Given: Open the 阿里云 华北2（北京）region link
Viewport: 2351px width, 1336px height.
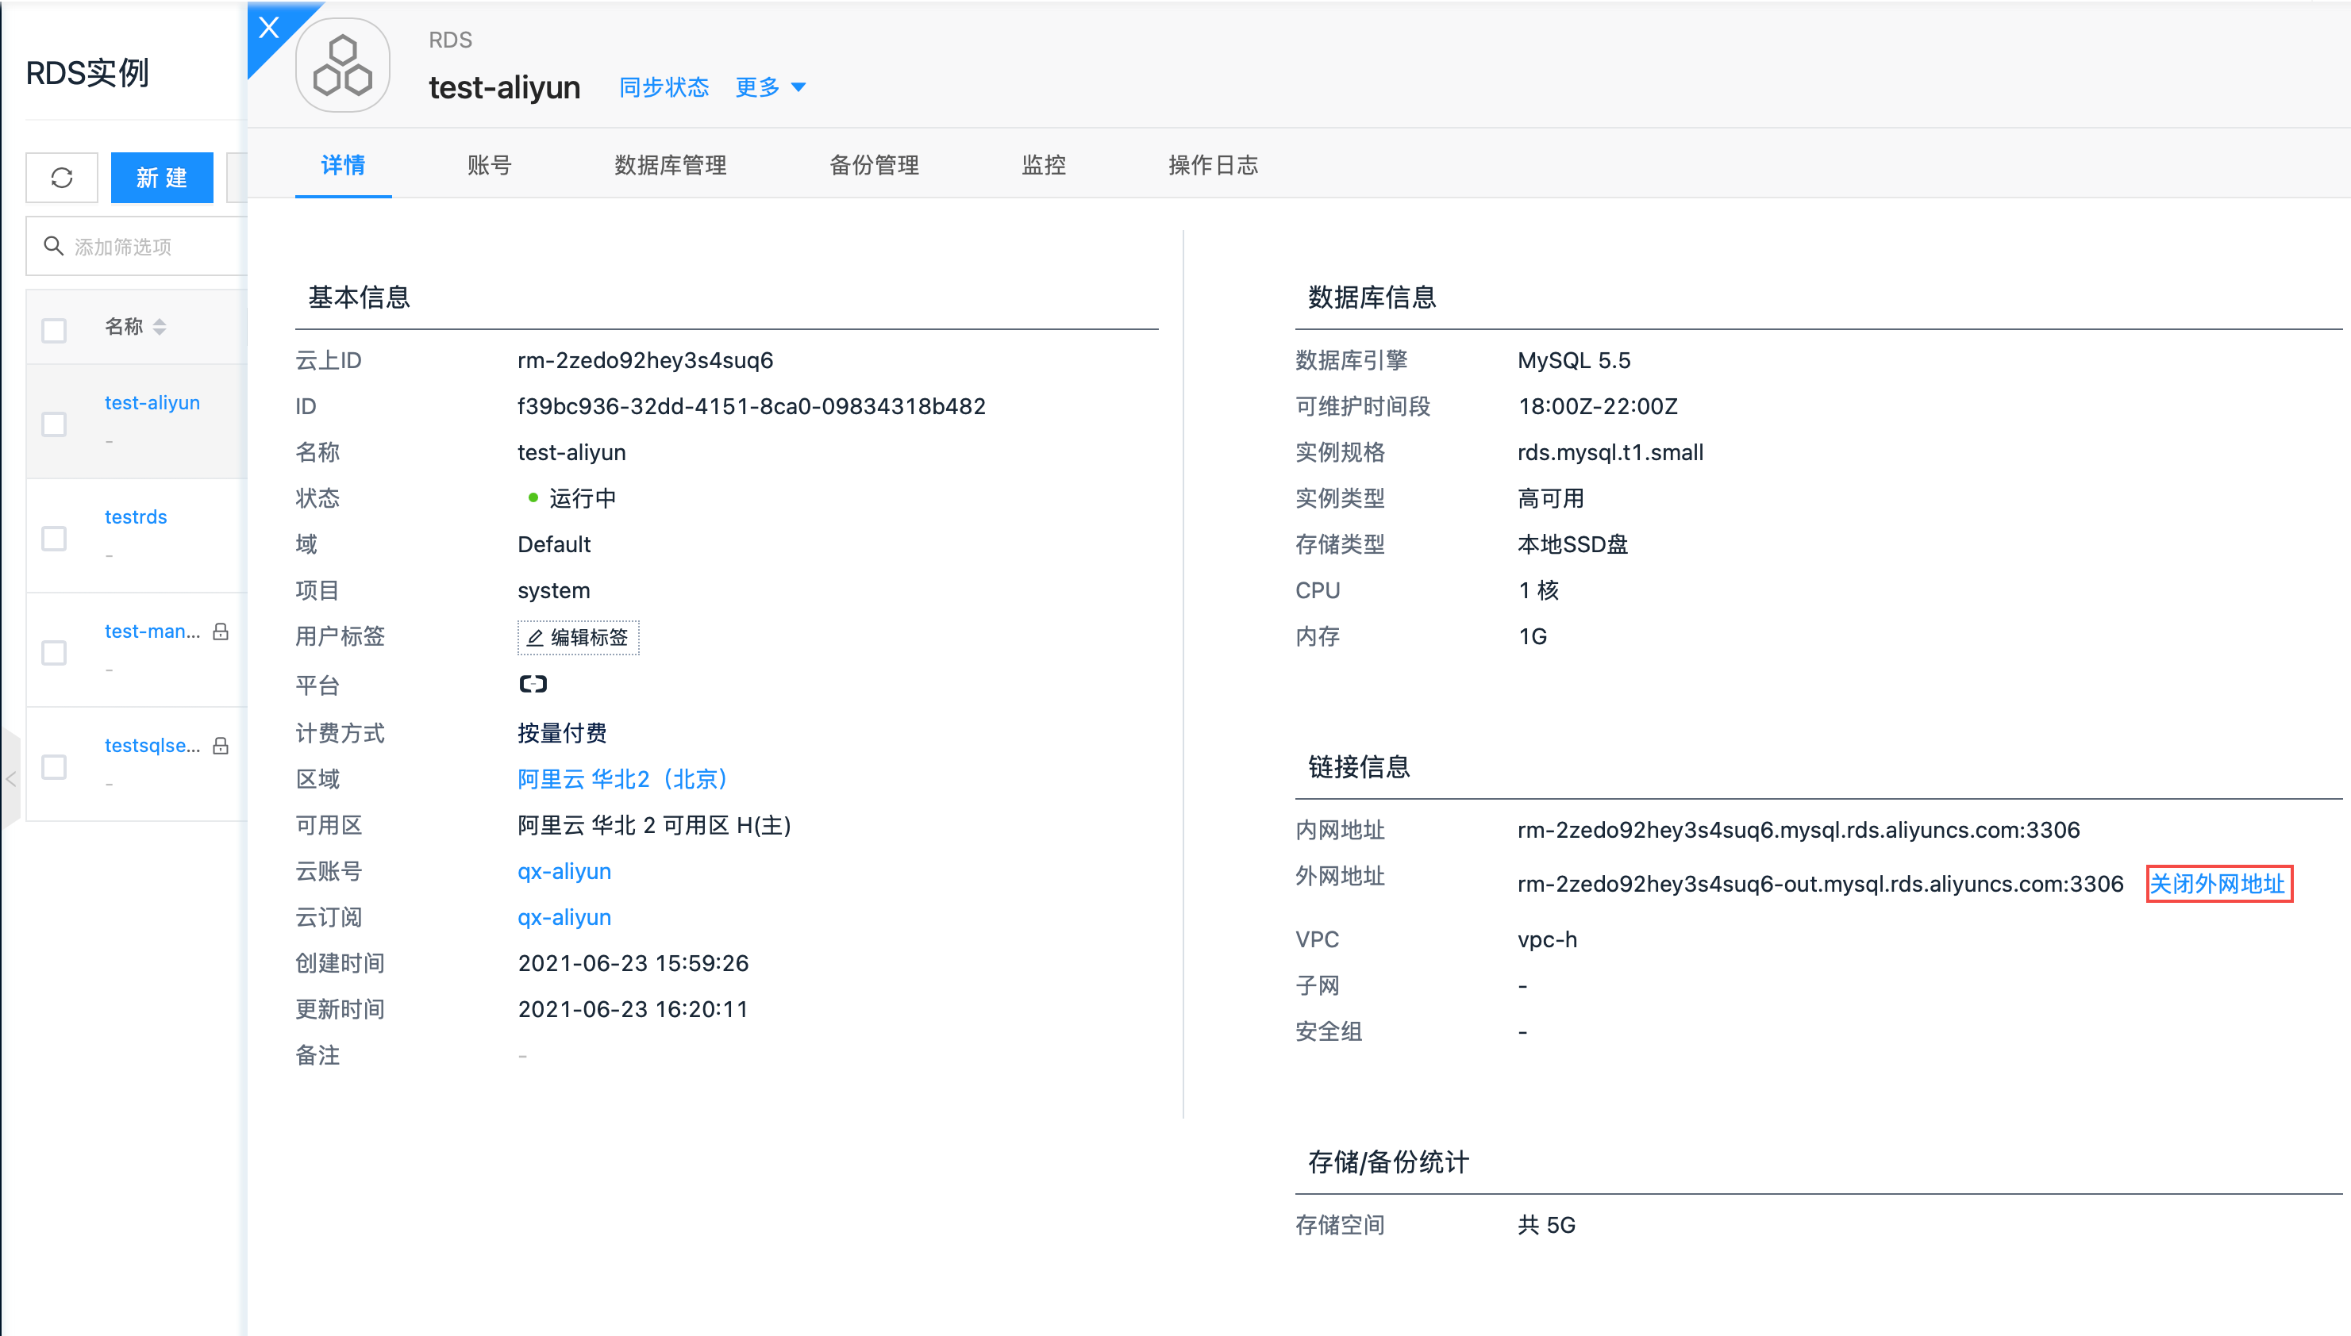Looking at the screenshot, I should (622, 779).
